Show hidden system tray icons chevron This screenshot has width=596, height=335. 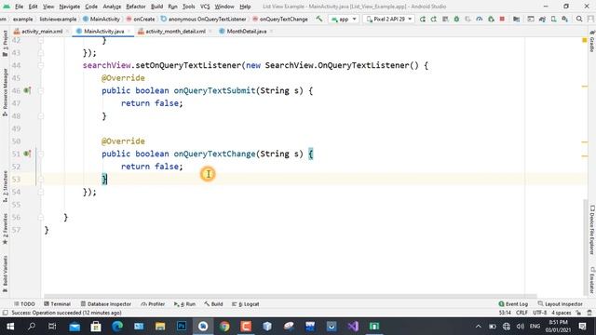[x=478, y=327]
